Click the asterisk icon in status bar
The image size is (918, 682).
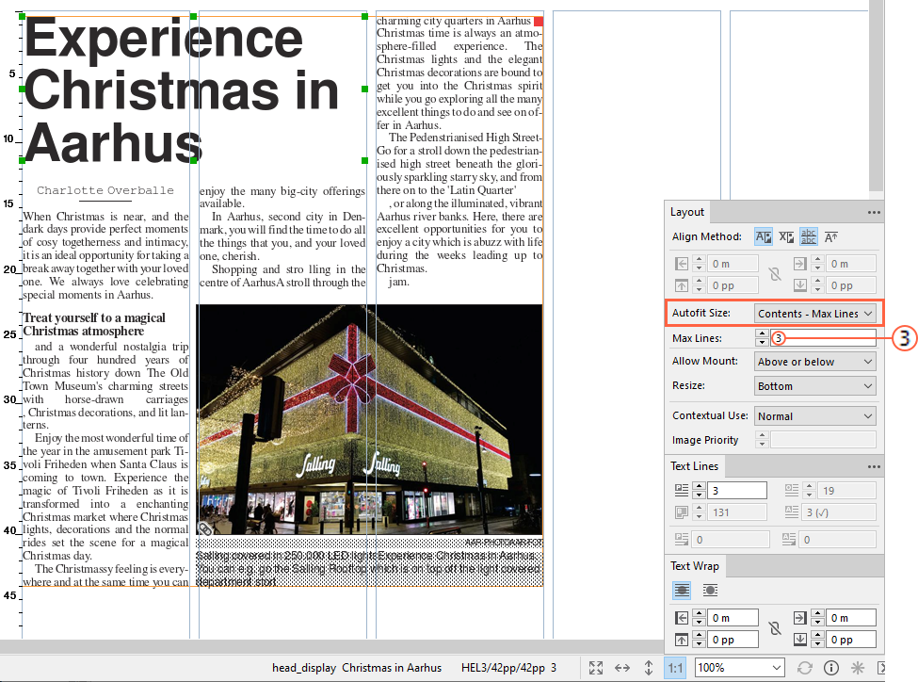coord(858,668)
